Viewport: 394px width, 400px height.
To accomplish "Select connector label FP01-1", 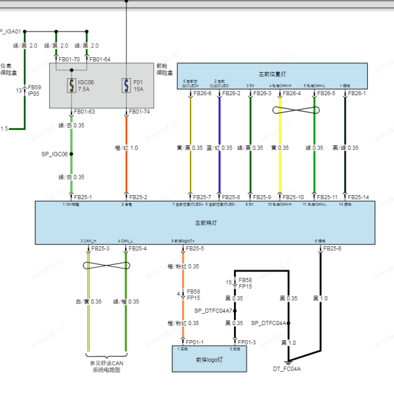I will pos(195,342).
